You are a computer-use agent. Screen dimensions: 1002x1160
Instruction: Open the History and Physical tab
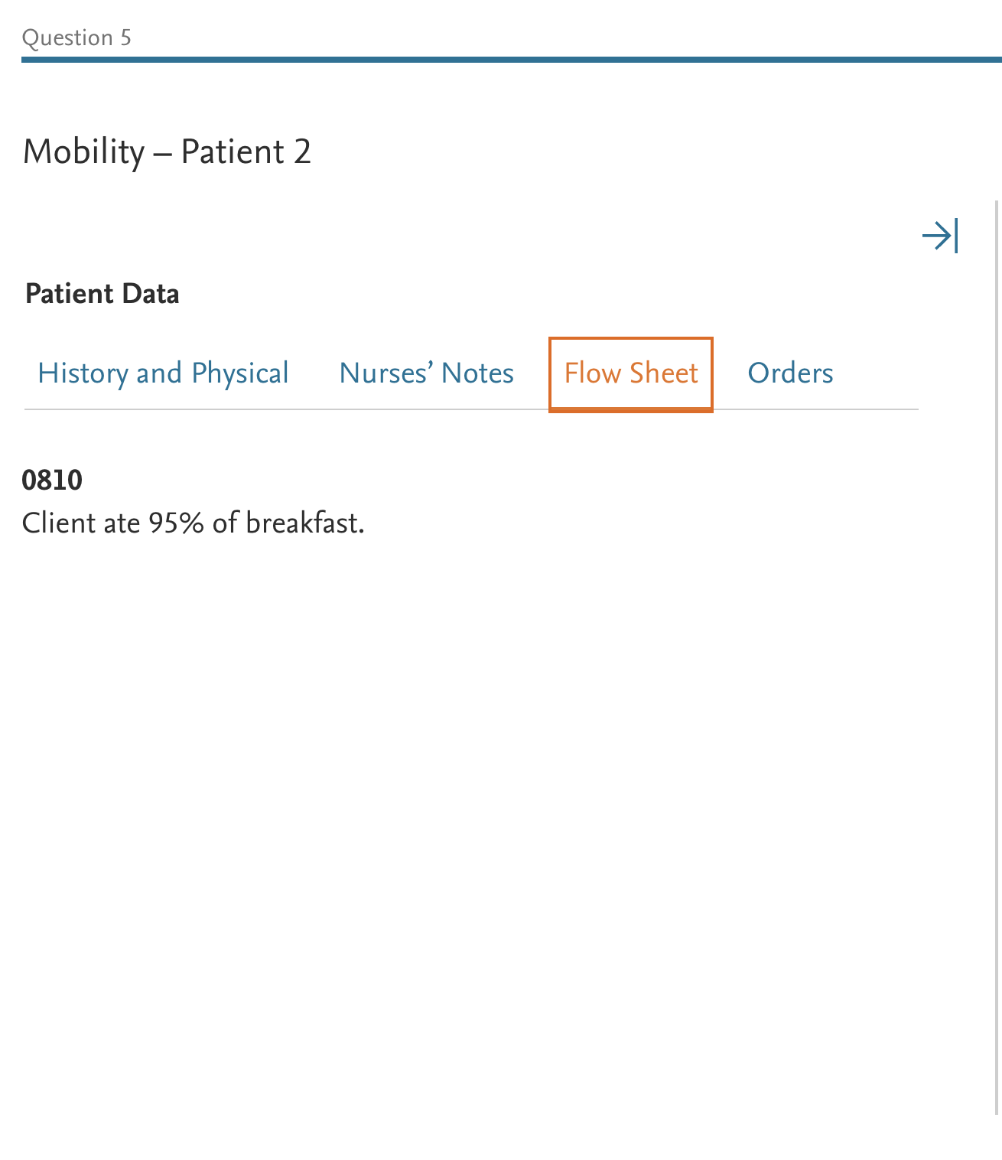point(163,373)
